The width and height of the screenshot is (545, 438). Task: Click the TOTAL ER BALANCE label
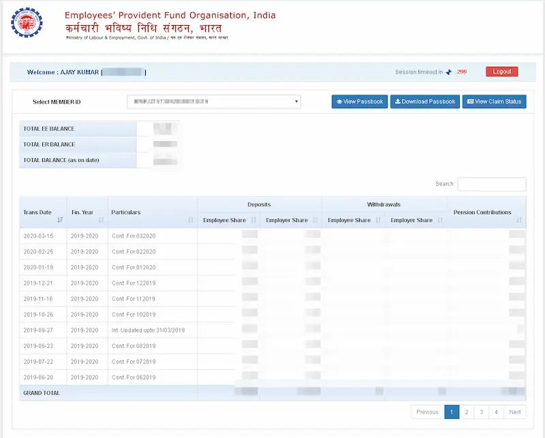(x=49, y=144)
